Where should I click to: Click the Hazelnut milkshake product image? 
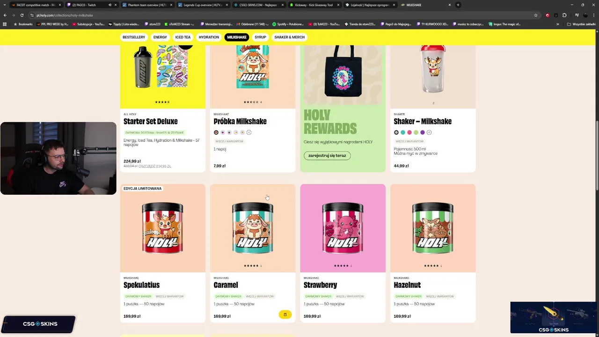[433, 228]
